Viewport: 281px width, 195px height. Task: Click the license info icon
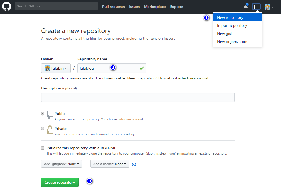click(x=134, y=164)
